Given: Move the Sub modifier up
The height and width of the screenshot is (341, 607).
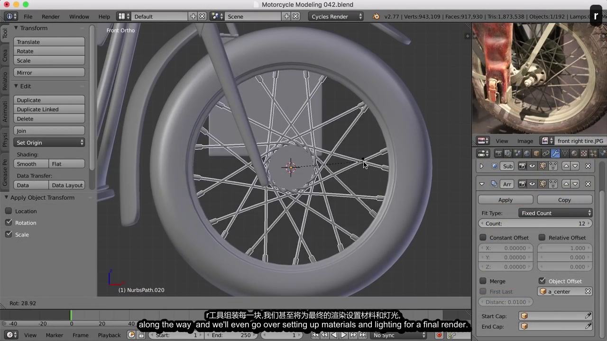Looking at the screenshot, I should 566,166.
